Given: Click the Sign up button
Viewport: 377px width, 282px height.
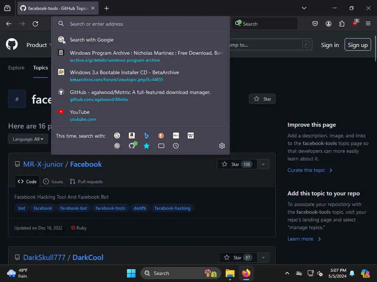Looking at the screenshot, I should tap(358, 44).
